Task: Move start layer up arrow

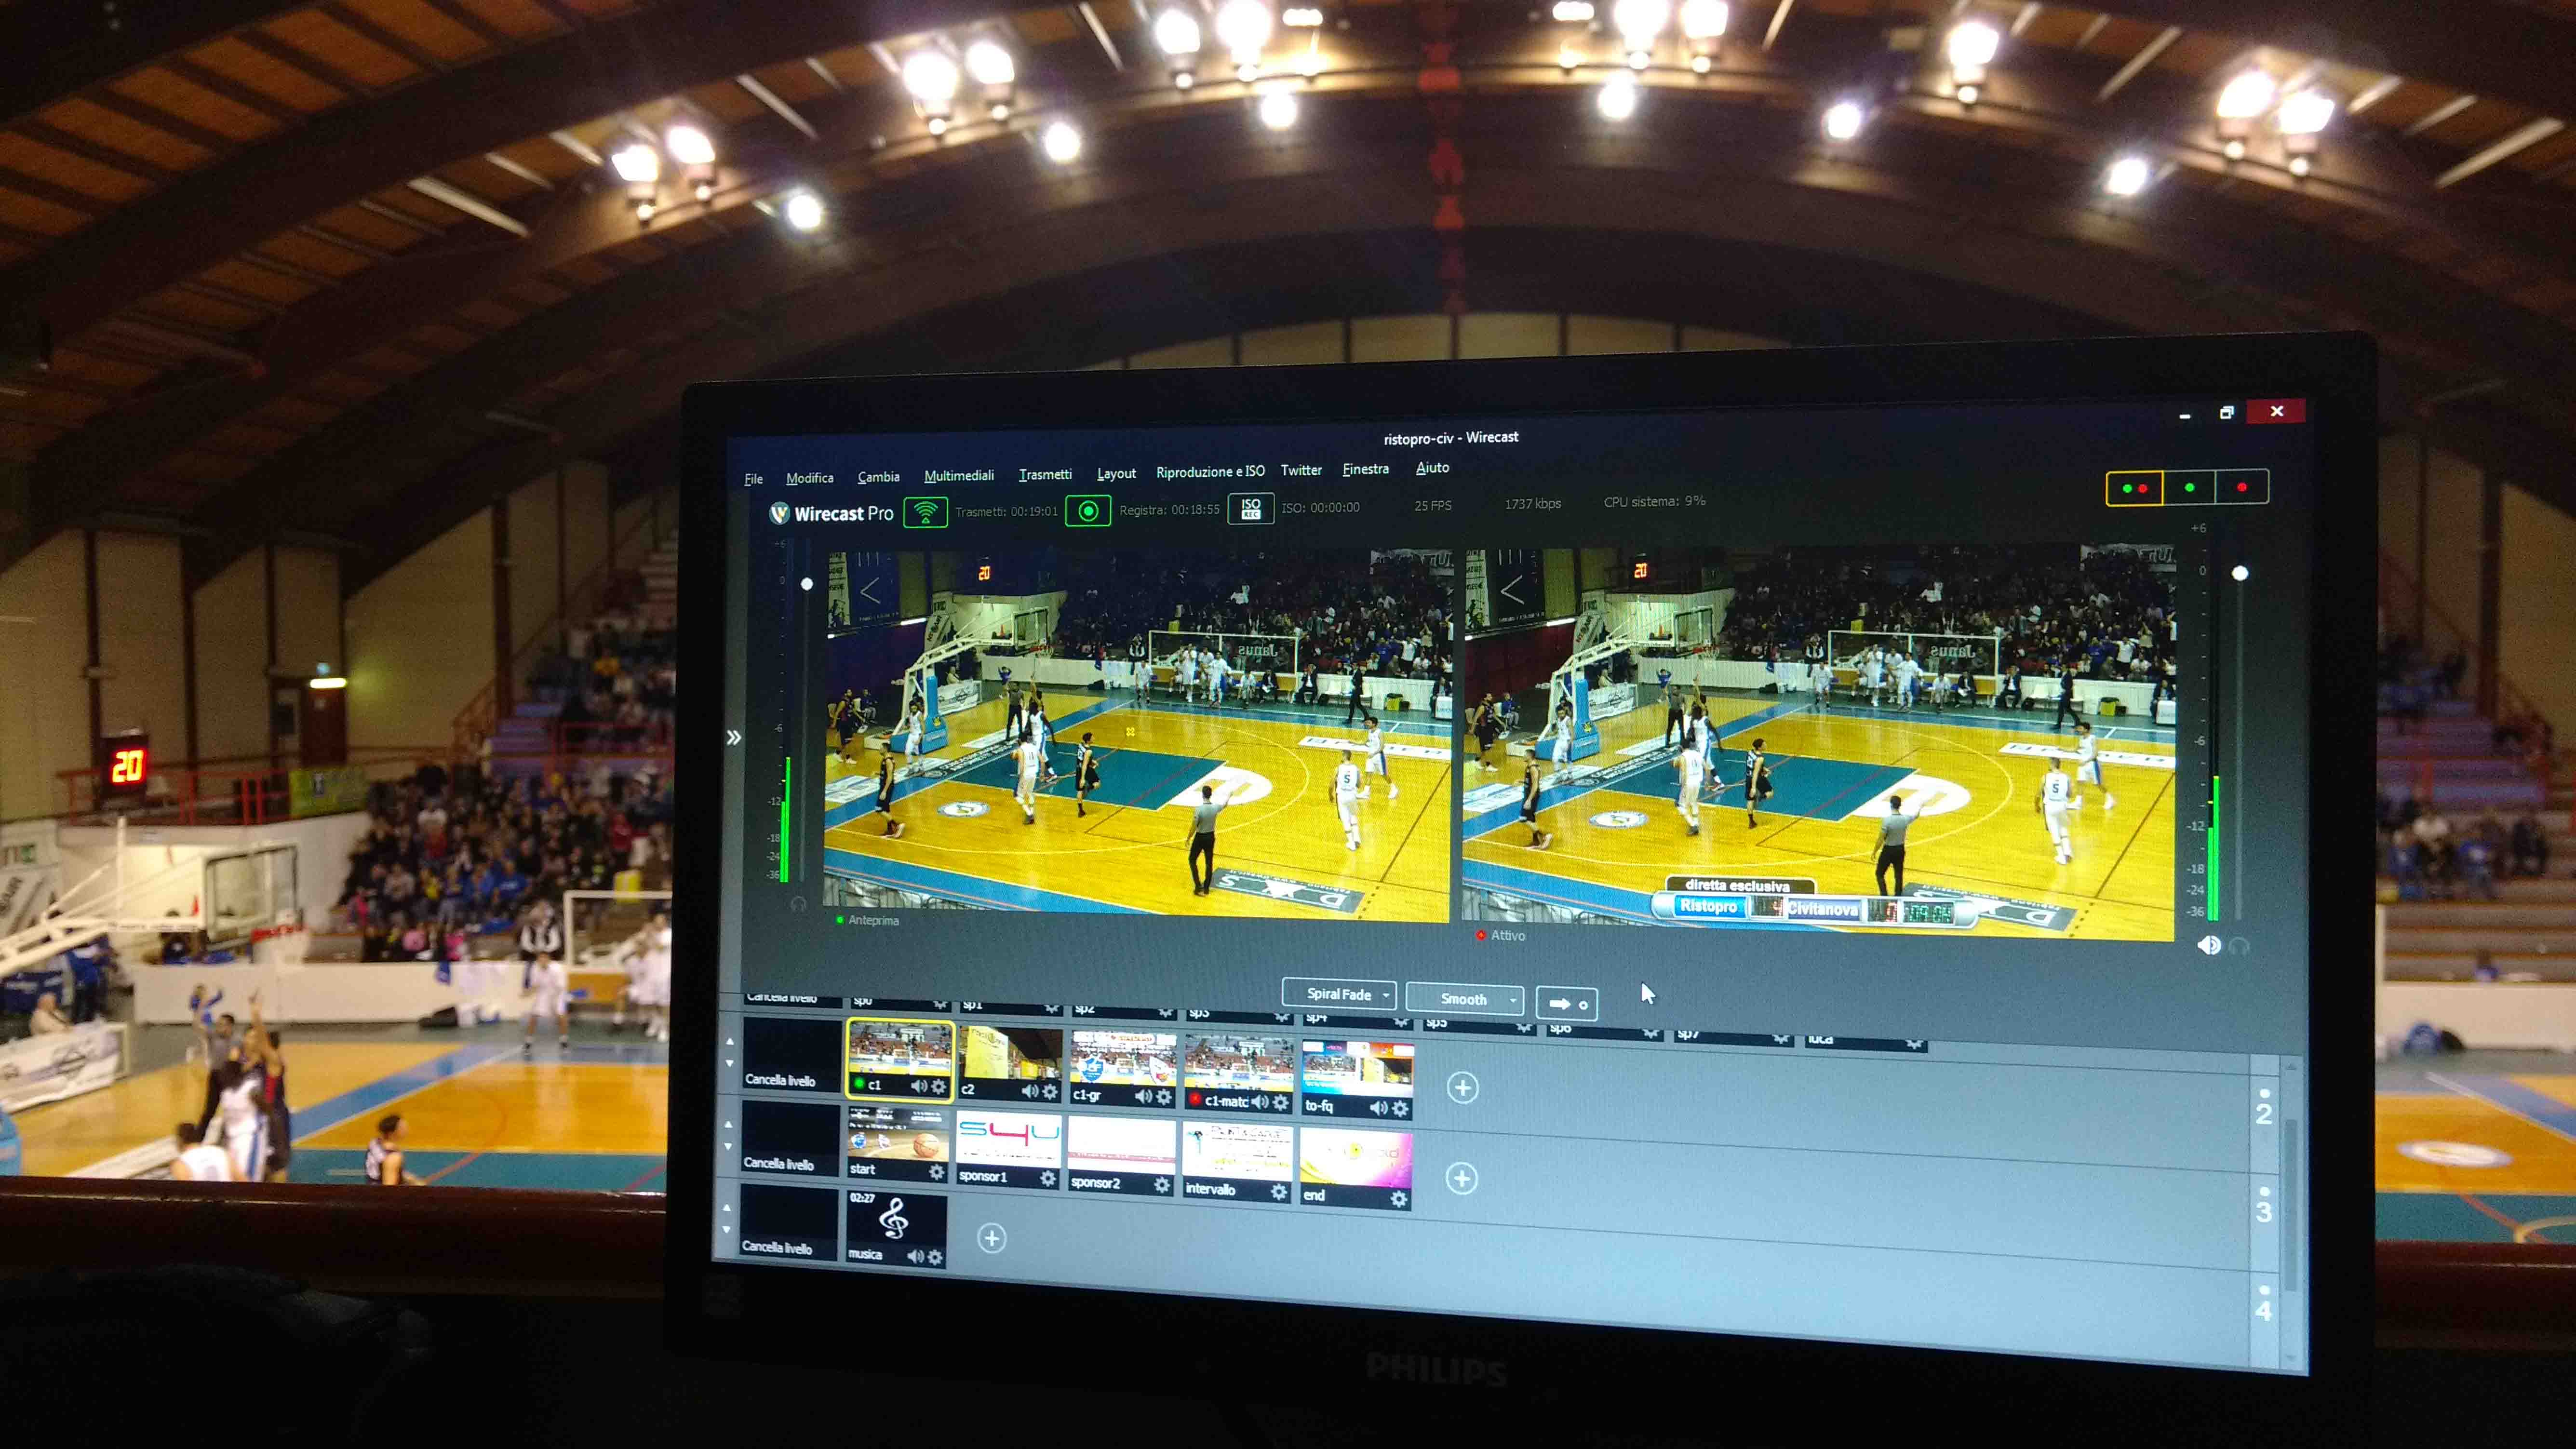Action: click(728, 1125)
